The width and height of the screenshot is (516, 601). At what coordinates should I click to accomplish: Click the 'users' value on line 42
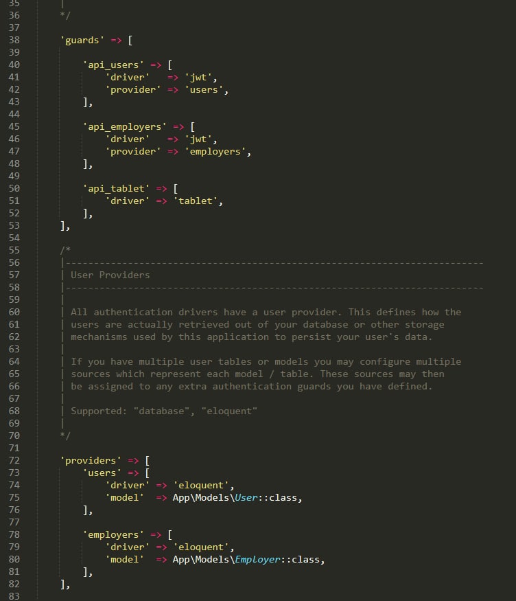204,90
